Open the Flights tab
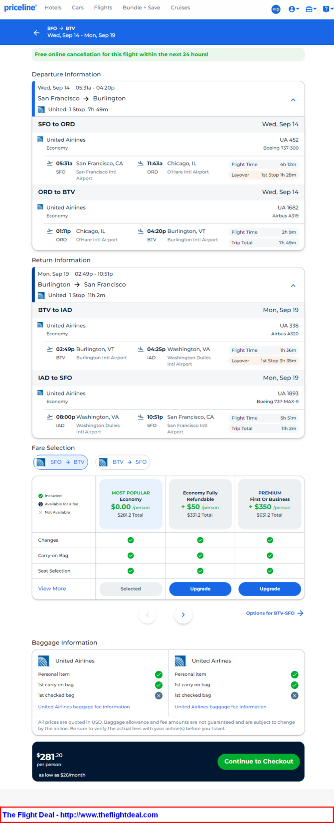 (103, 7)
